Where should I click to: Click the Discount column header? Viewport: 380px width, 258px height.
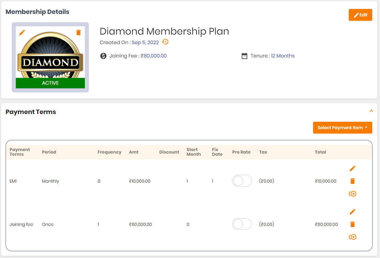tap(169, 152)
